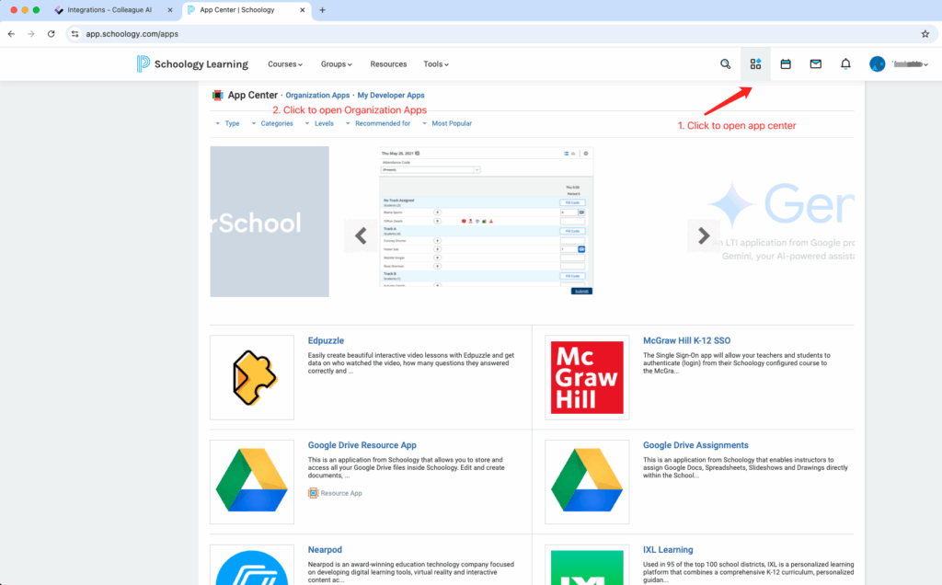Open the App Center grid icon
Screen dimensions: 942x585
pyautogui.click(x=755, y=64)
